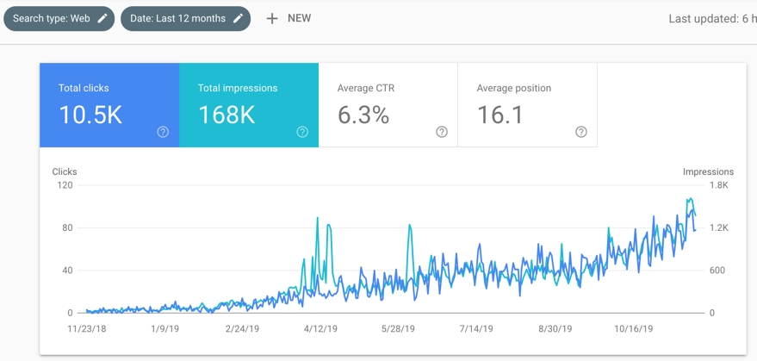Open help icon in Total impressions card
Viewport: 757px width, 361px height.
(x=302, y=132)
